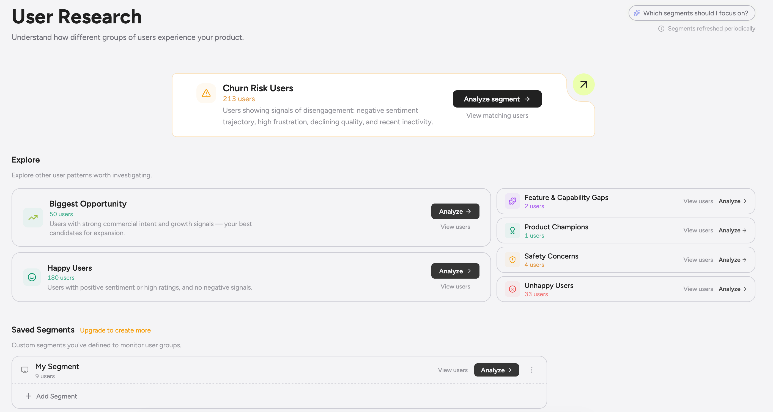Click the 1 users count
This screenshot has width=773, height=412.
534,235
